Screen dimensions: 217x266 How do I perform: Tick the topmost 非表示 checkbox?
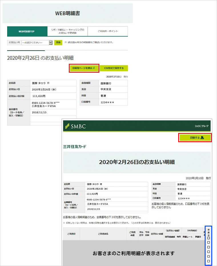208,238
